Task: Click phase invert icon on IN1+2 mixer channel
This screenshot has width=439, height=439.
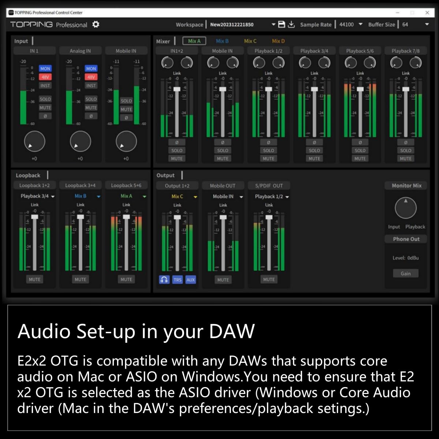Action: [177, 142]
